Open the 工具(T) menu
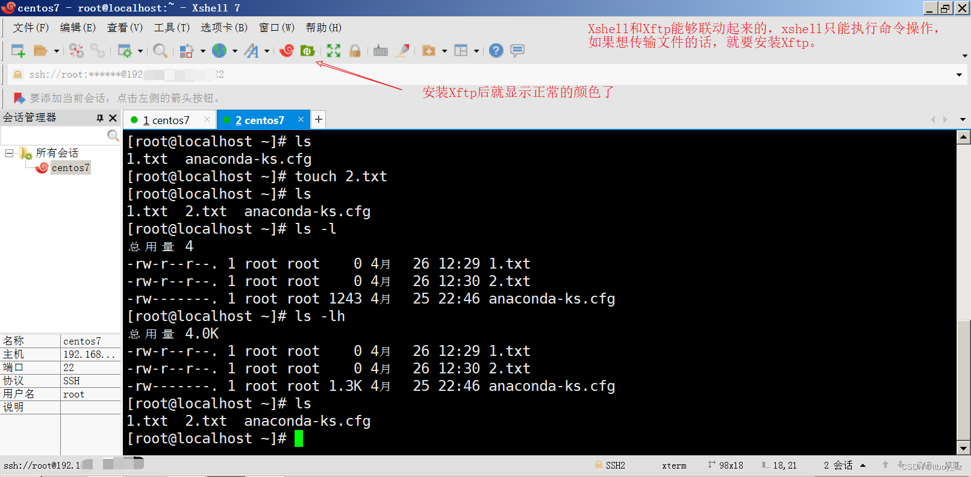Screen dimensions: 971x477 click(x=172, y=28)
